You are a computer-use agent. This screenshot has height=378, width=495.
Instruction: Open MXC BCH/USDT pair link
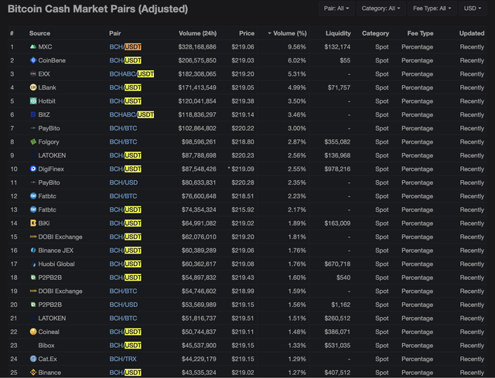tap(125, 46)
